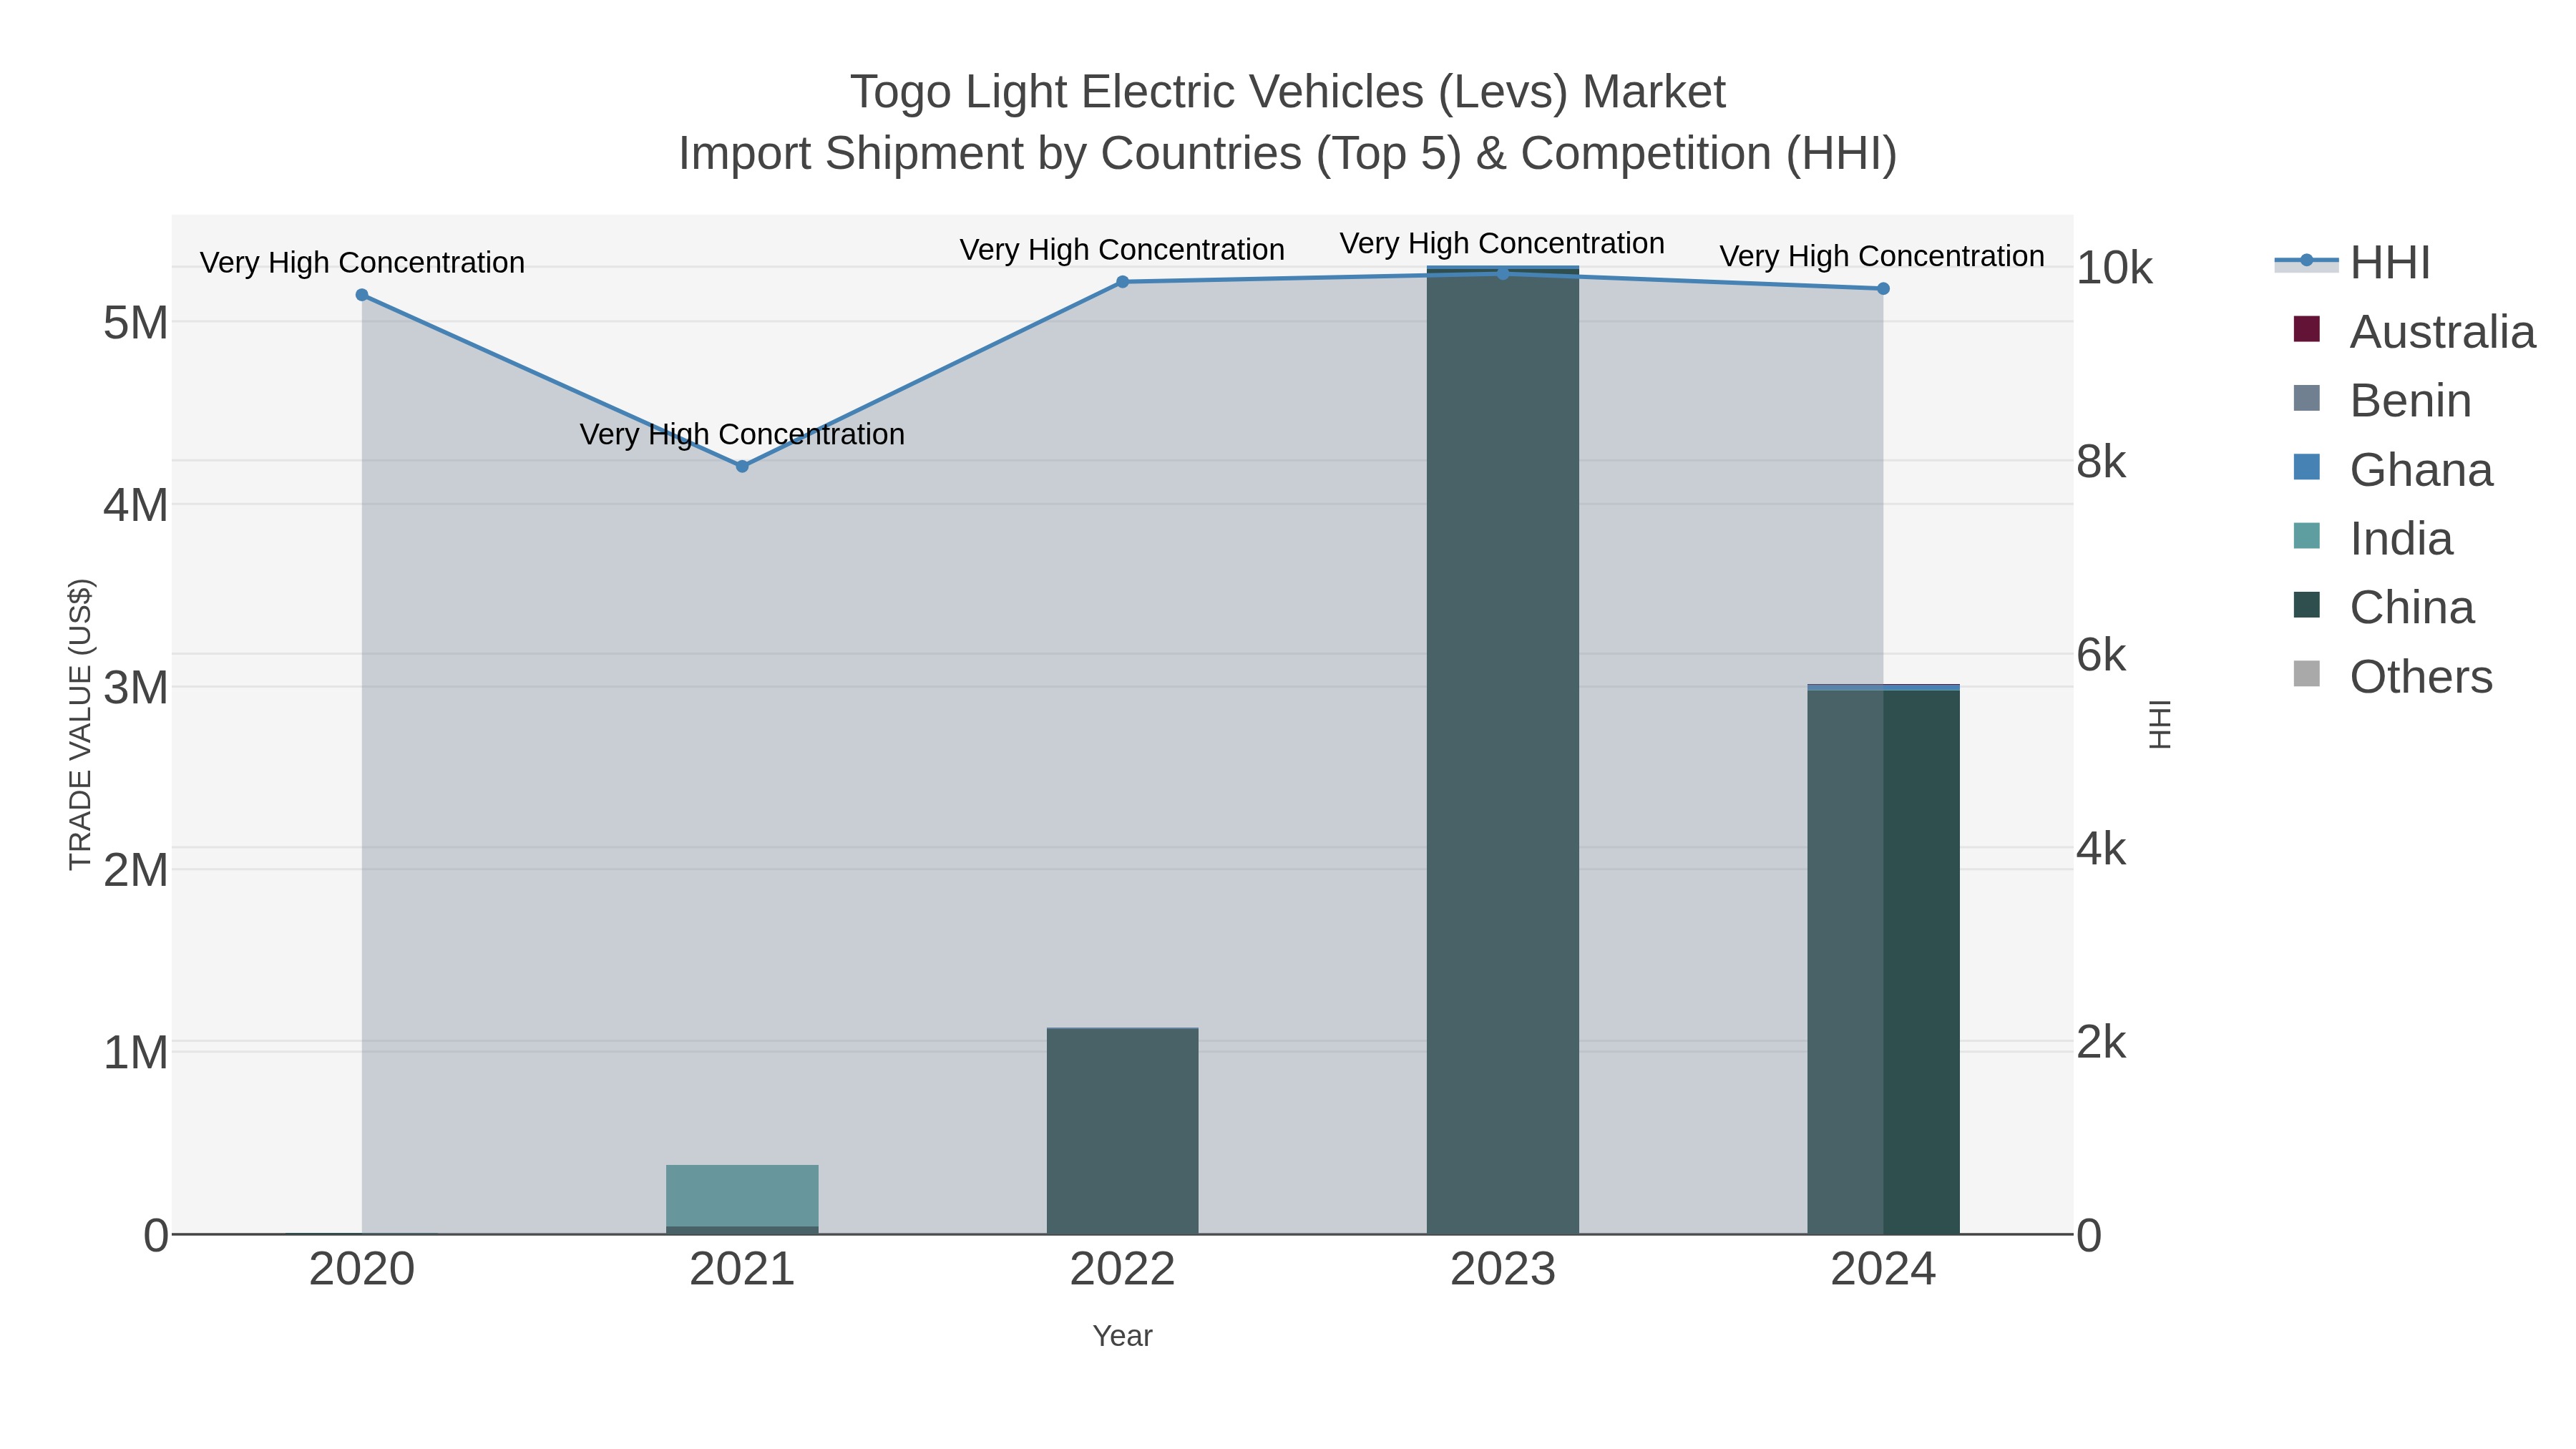The height and width of the screenshot is (1449, 2576).
Task: Click the Australia legend label
Action: (x=2442, y=332)
